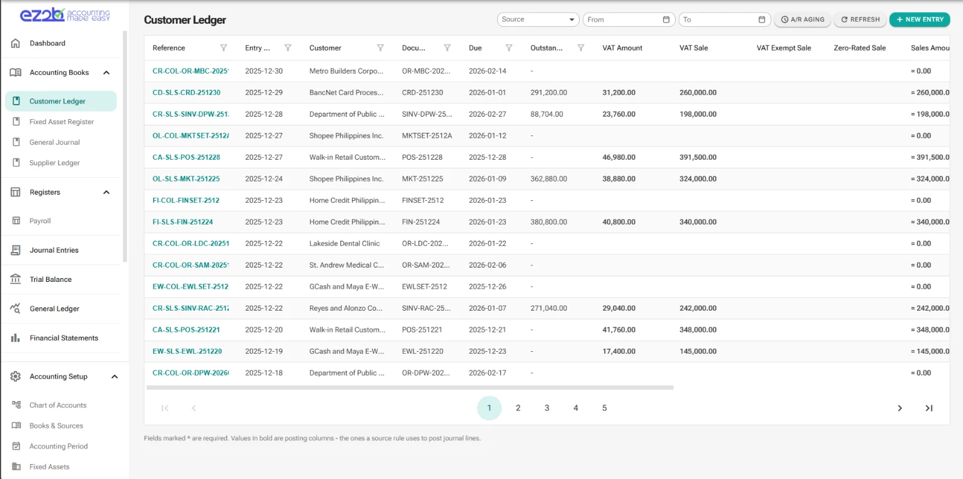Jump to the last page arrow
Image resolution: width=963 pixels, height=479 pixels.
click(929, 408)
